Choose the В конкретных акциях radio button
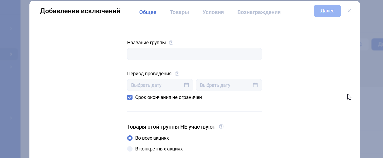 [130, 149]
